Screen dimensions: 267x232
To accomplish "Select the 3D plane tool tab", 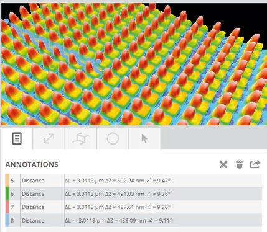I will (81, 138).
